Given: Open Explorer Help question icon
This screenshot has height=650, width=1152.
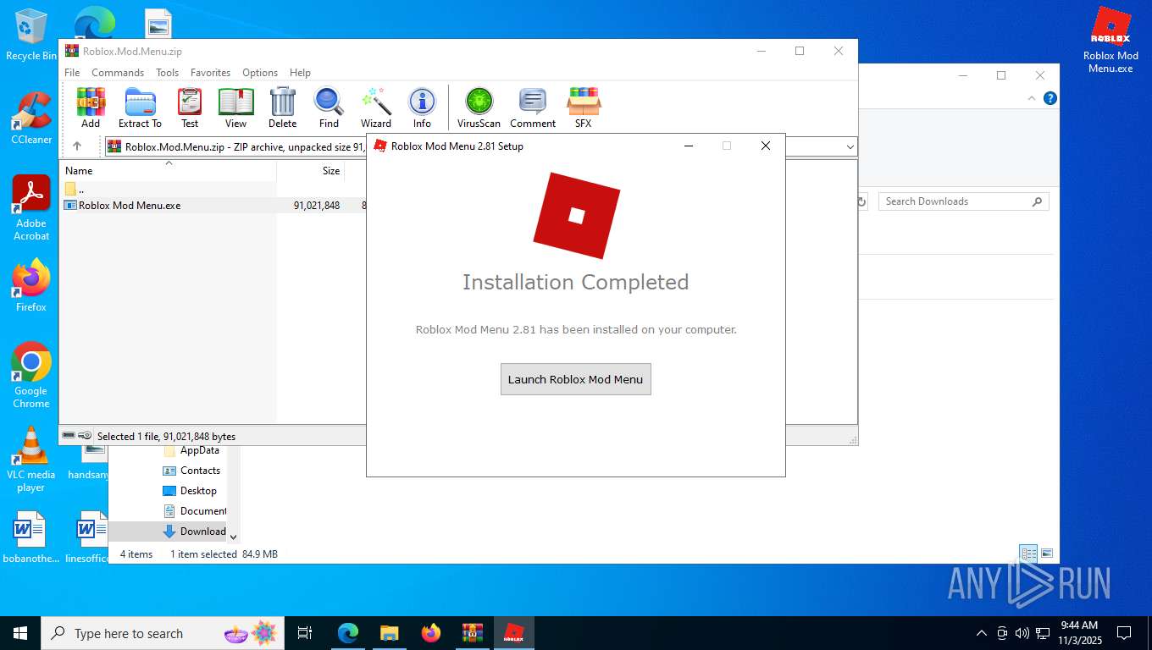Looking at the screenshot, I should [x=1050, y=98].
